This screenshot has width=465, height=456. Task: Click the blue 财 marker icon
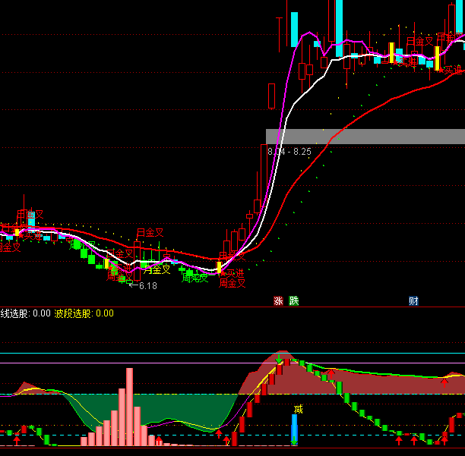click(x=413, y=300)
